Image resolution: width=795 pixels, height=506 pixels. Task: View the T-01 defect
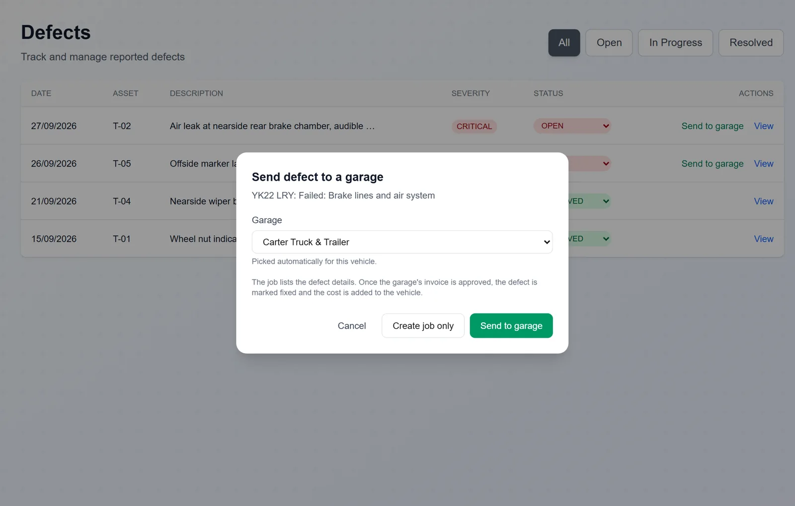click(x=763, y=239)
